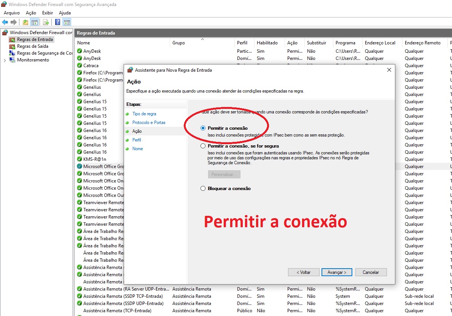
Task: Click the Forward arrow in the toolbar
Action: (x=14, y=22)
